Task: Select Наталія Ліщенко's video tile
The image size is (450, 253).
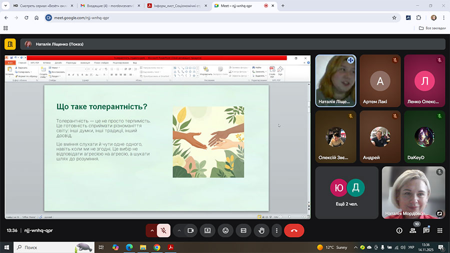Action: tap(335, 80)
